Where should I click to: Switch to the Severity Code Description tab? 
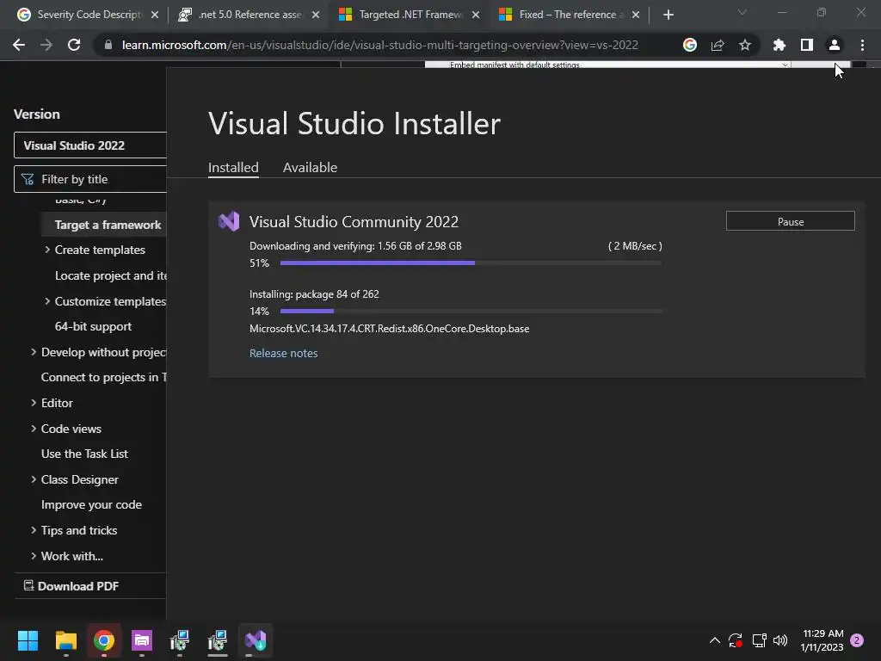coord(89,15)
